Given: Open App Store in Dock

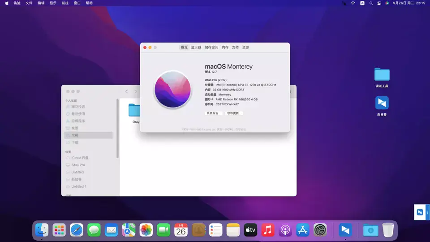Looking at the screenshot, I should pyautogui.click(x=303, y=230).
